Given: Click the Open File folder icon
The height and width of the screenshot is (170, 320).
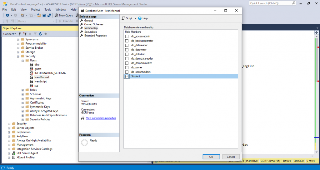Looking at the screenshot, I should [39, 15].
